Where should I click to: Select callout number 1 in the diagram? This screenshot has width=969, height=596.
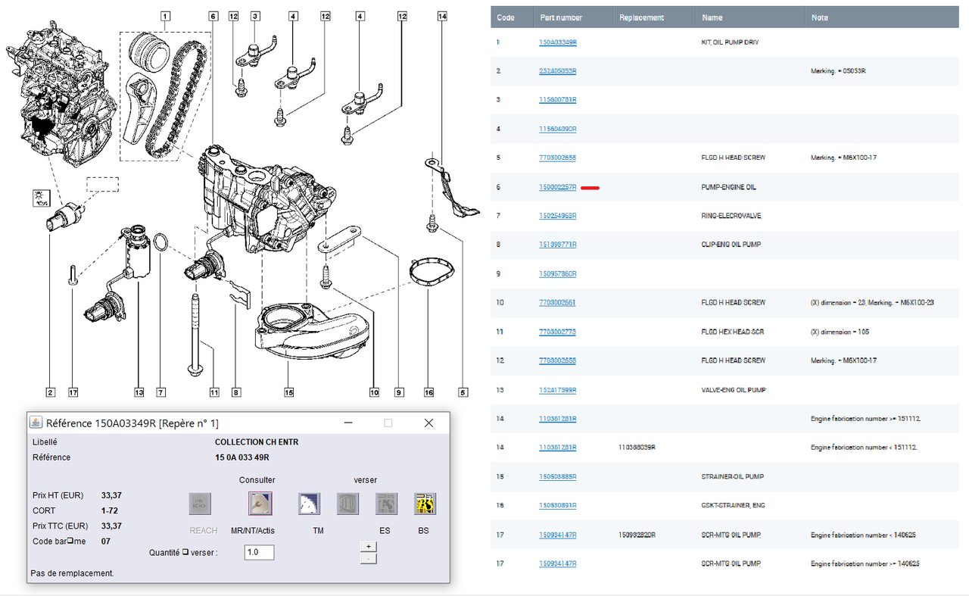[x=165, y=15]
